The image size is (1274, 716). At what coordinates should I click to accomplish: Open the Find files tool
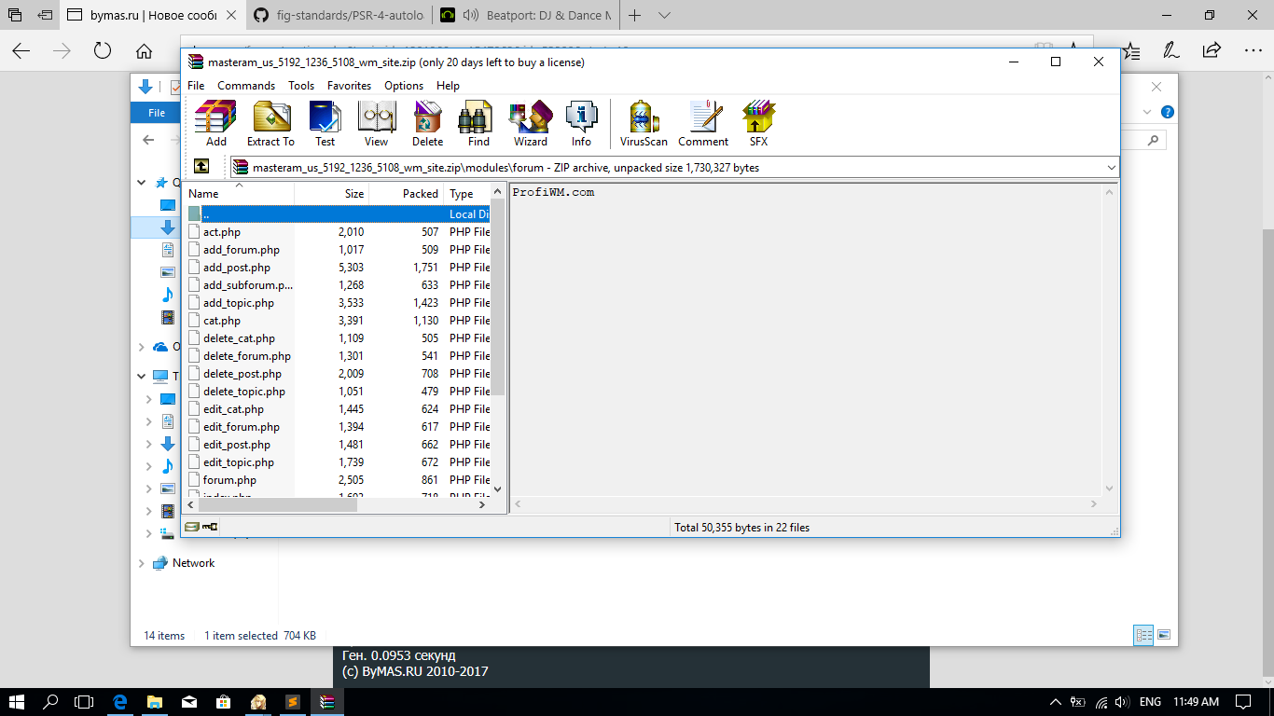pyautogui.click(x=478, y=123)
